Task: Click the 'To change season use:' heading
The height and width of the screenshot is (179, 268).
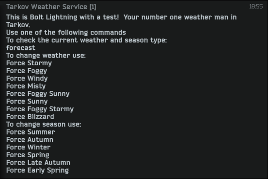Action: (44, 124)
